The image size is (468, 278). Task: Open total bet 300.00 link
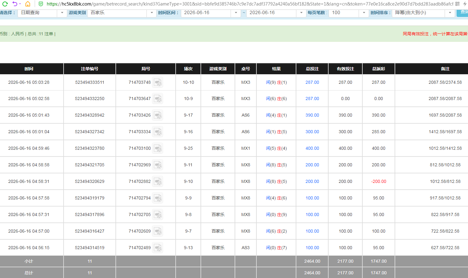point(312,132)
